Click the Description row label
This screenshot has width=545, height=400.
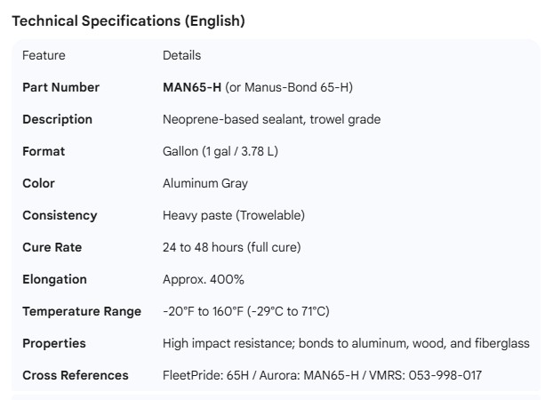[57, 119]
